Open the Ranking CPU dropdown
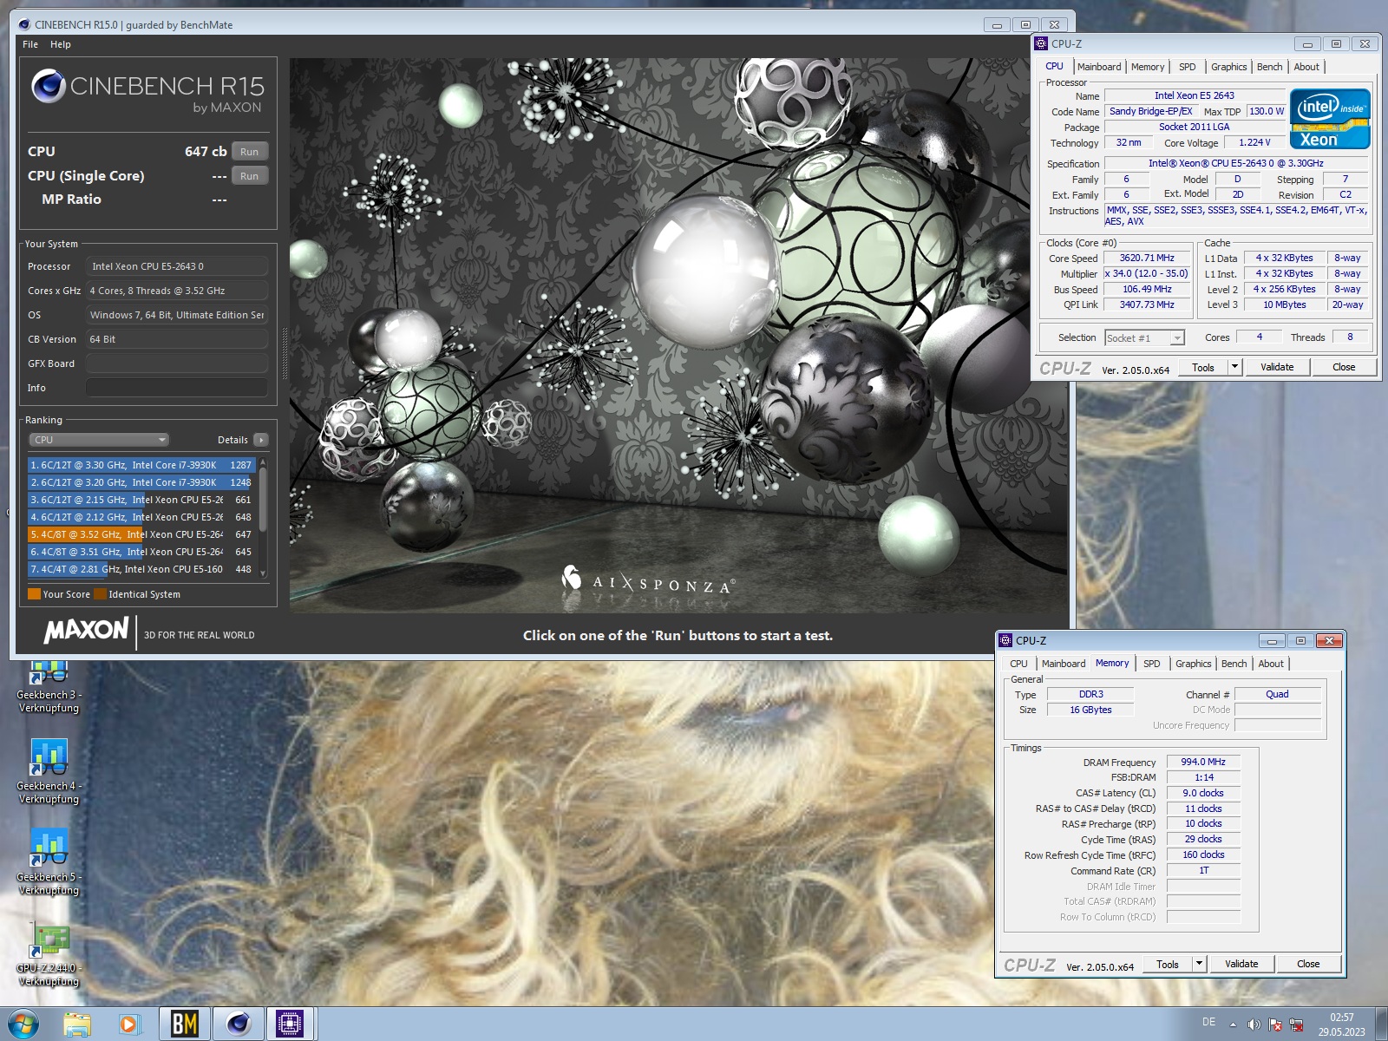1388x1041 pixels. pyautogui.click(x=99, y=440)
